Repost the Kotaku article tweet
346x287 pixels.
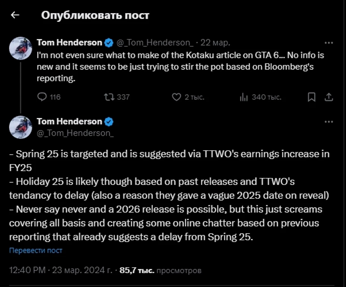(x=109, y=97)
